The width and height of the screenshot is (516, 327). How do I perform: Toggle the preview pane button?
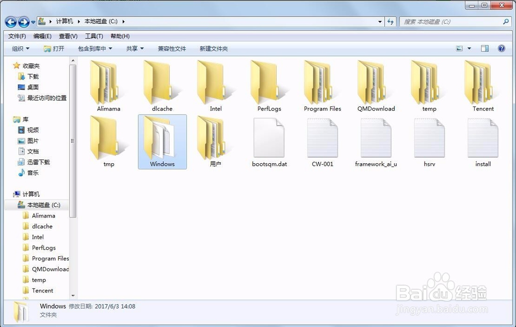click(485, 49)
